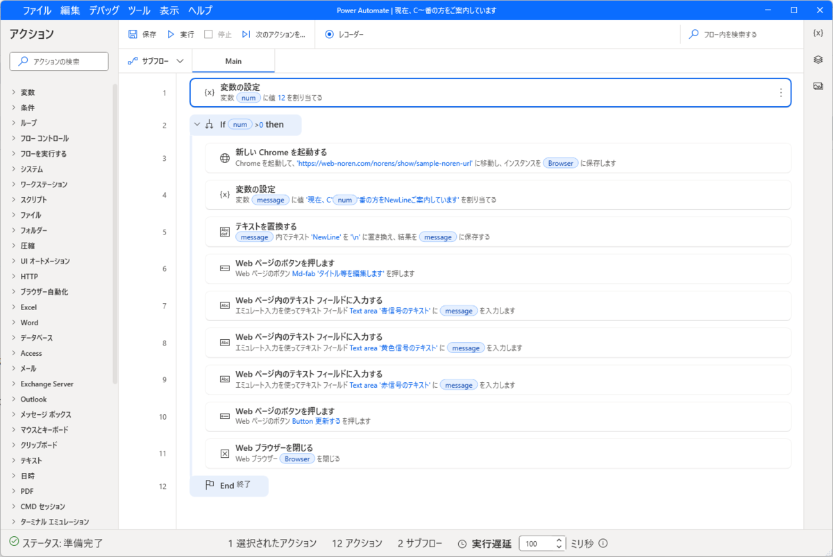This screenshot has width=833, height=557.
Task: Run next action step icon
Action: tap(246, 34)
